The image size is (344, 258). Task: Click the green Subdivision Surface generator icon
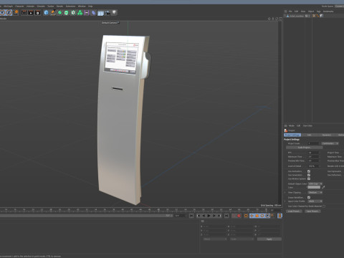[x=59, y=13]
